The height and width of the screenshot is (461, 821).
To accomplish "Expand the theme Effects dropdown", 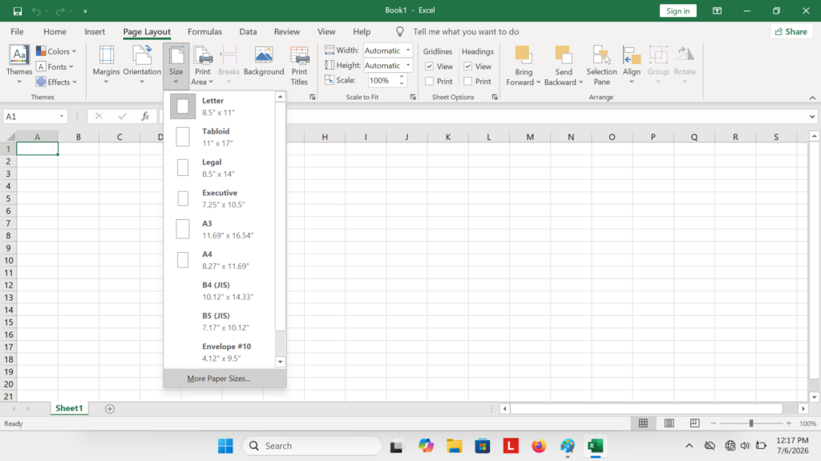I will pos(57,82).
